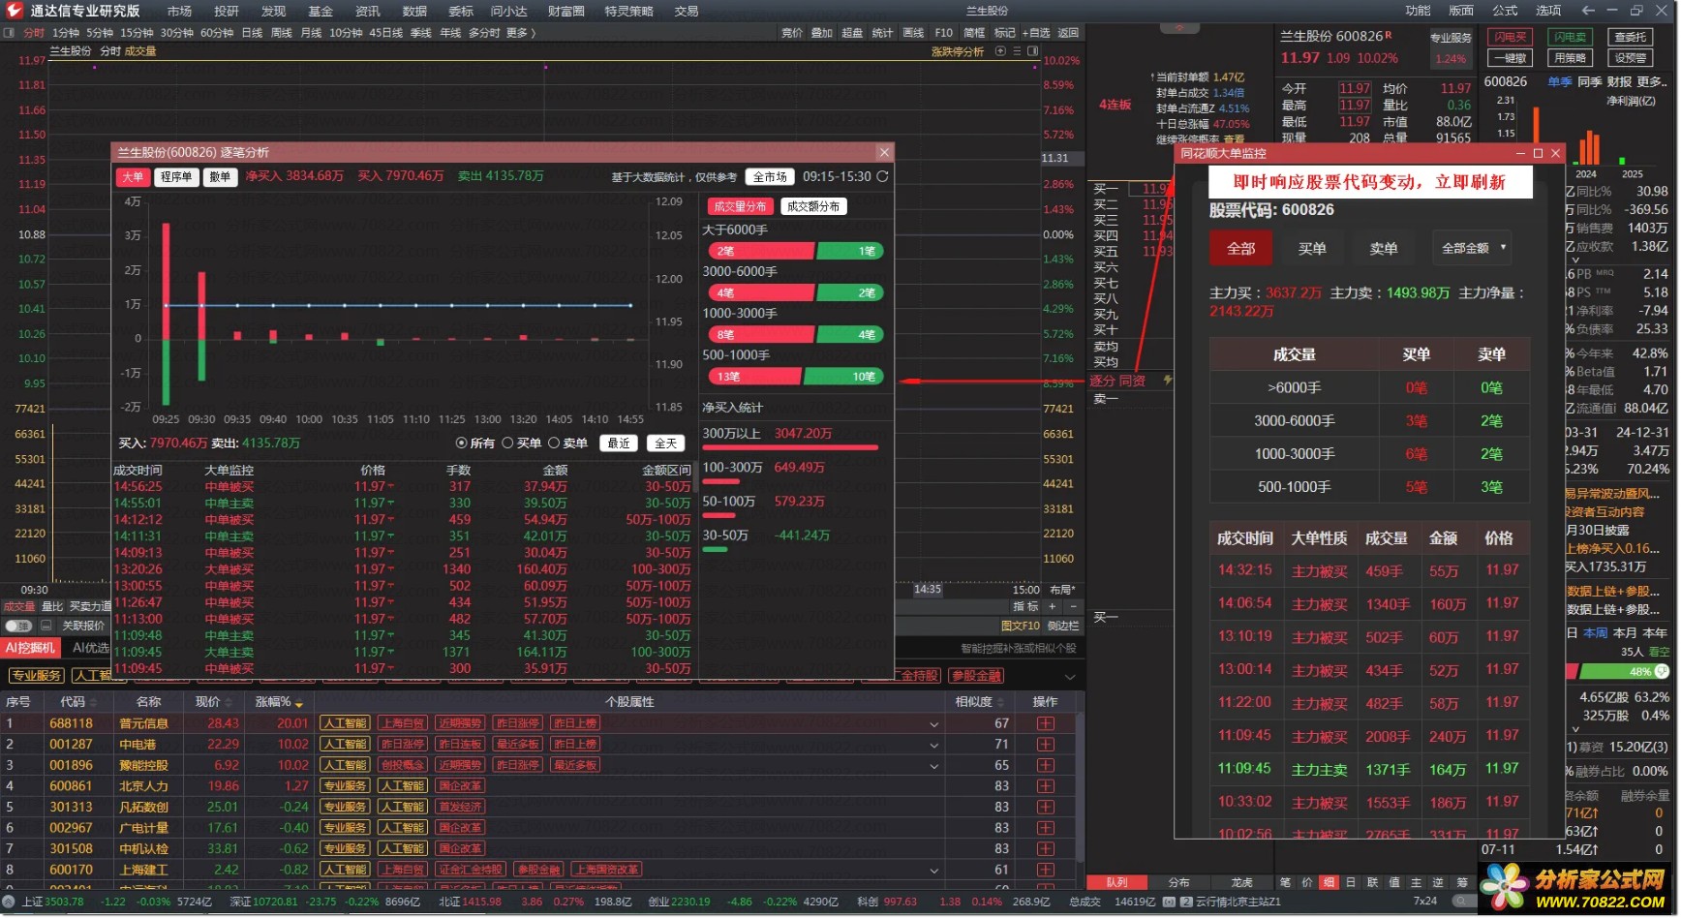Select 全部 tab in 大单监控
Viewport: 1681px width, 918px height.
(1241, 249)
